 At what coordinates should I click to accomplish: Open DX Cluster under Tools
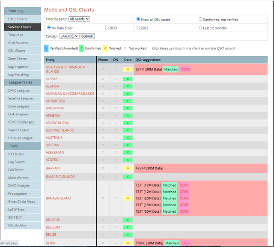tap(22, 154)
